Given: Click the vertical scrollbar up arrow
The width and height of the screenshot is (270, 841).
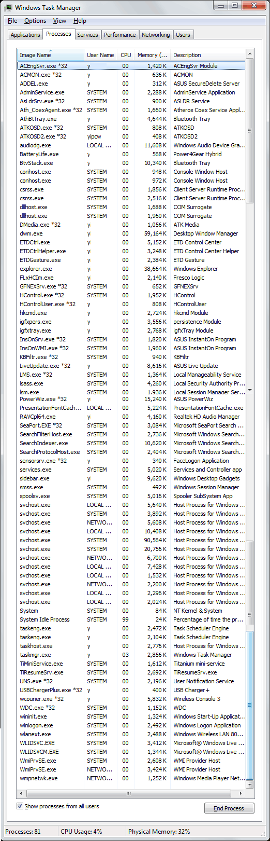Looking at the screenshot, I should coord(250,54).
